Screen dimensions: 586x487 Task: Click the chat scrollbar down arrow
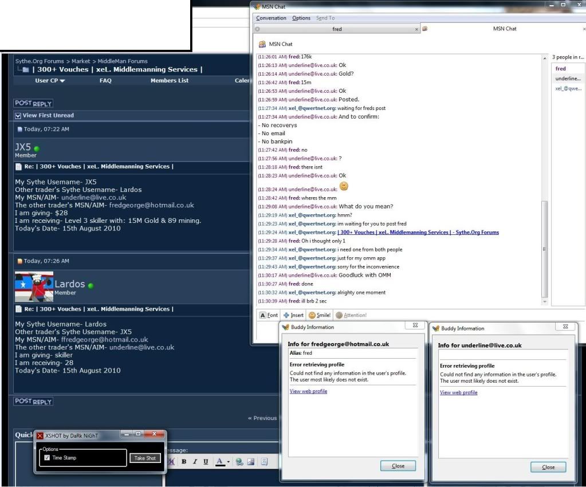545,301
